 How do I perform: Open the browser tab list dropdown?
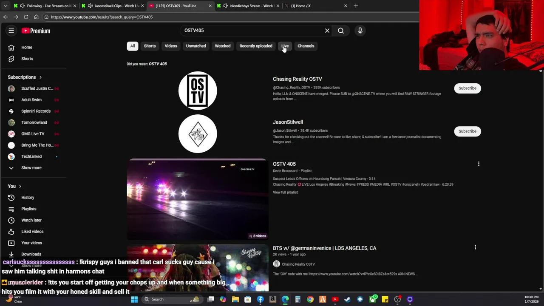(x=5, y=6)
